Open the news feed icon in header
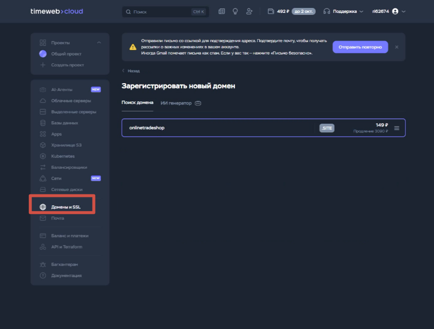 (221, 11)
